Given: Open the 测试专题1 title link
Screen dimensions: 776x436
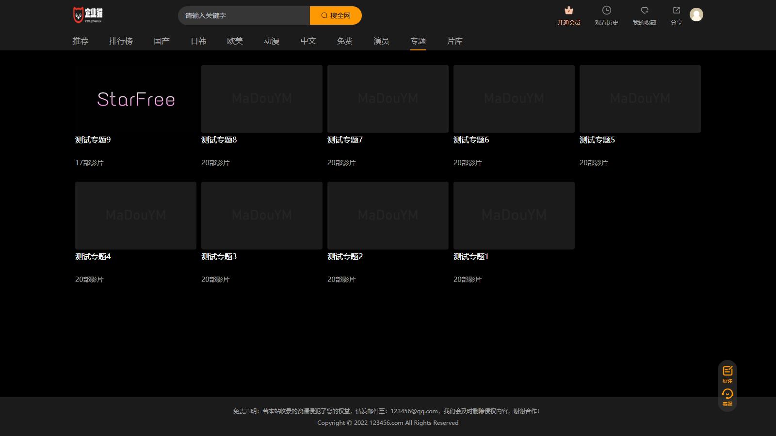Looking at the screenshot, I should coord(470,257).
